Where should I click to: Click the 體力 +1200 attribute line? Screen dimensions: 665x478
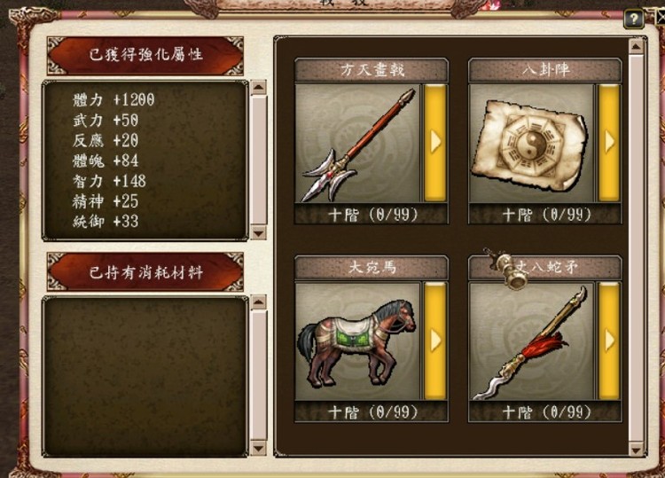tap(113, 100)
